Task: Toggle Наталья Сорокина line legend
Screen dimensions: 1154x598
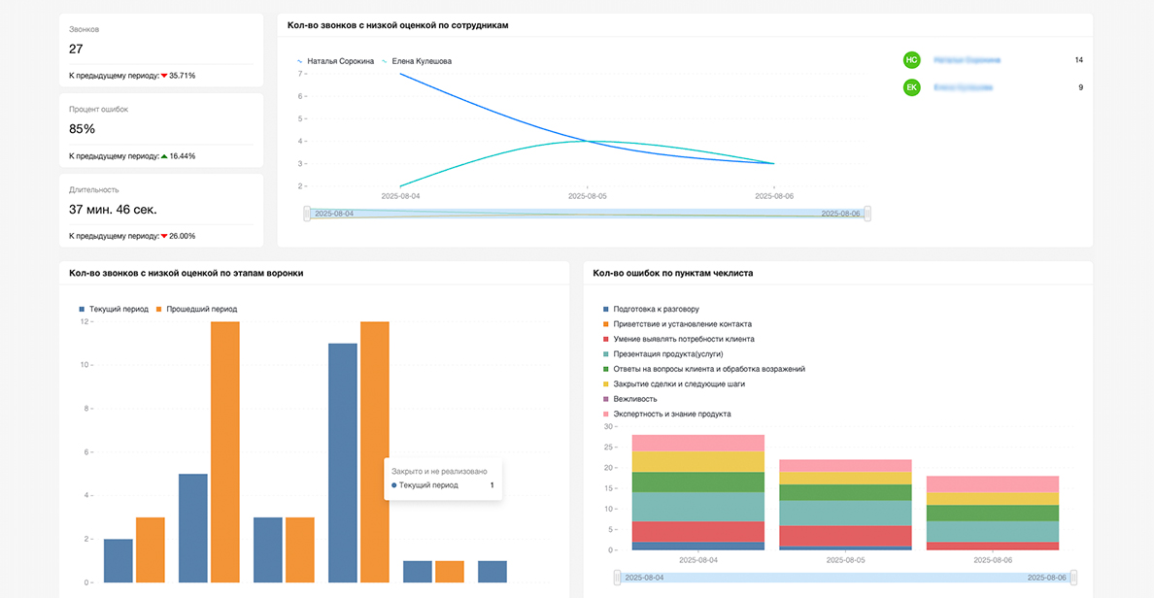Action: coord(335,61)
